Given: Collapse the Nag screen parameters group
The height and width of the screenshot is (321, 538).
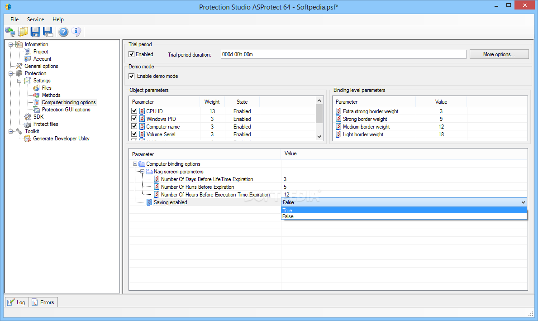Looking at the screenshot, I should 142,172.
